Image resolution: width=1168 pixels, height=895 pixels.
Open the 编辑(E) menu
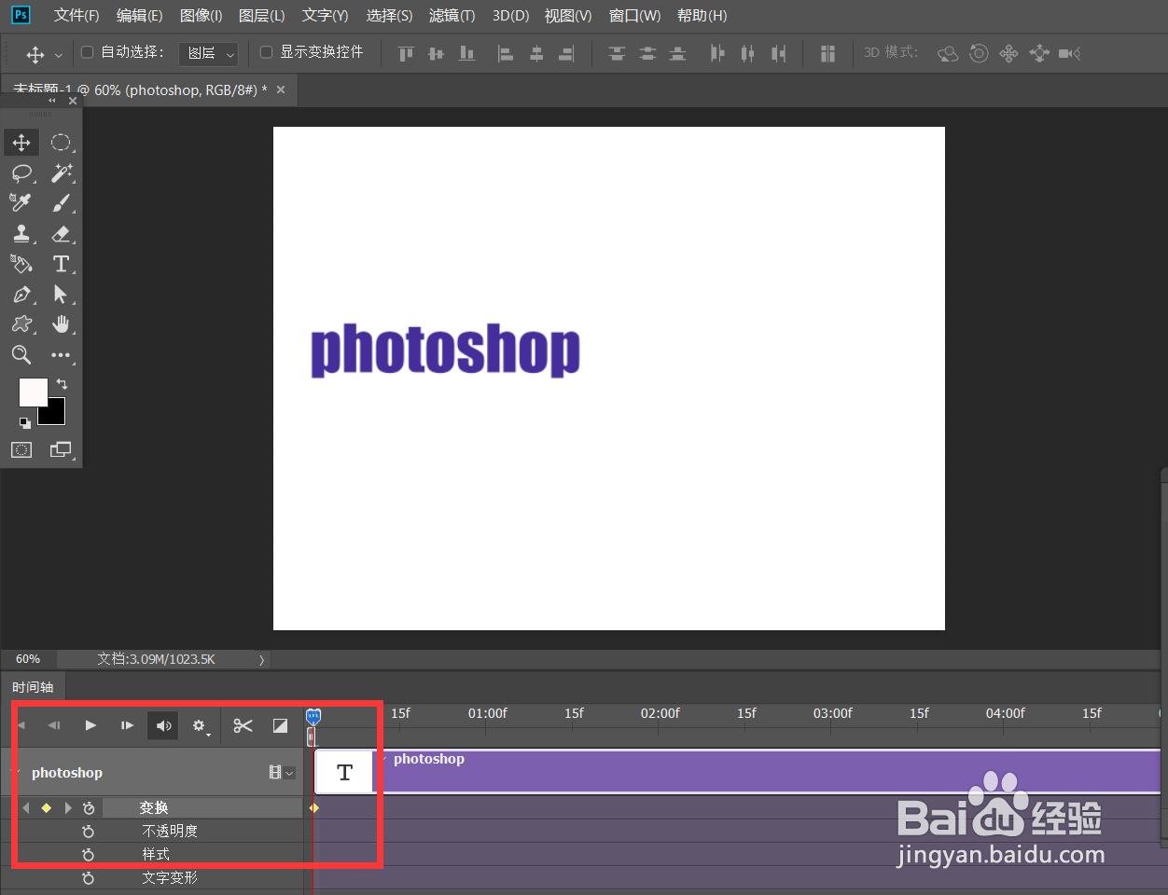point(139,16)
